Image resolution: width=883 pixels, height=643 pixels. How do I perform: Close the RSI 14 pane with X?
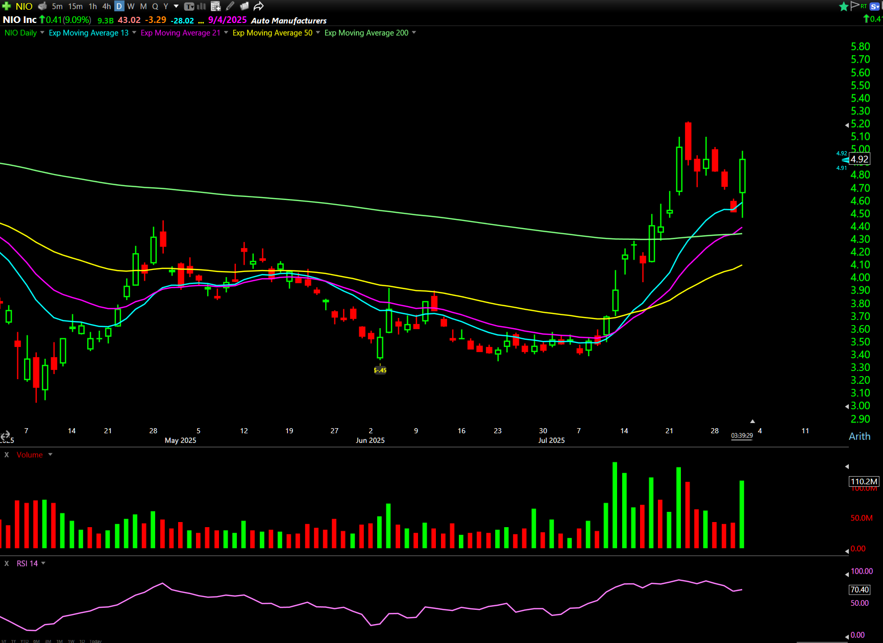coord(7,563)
